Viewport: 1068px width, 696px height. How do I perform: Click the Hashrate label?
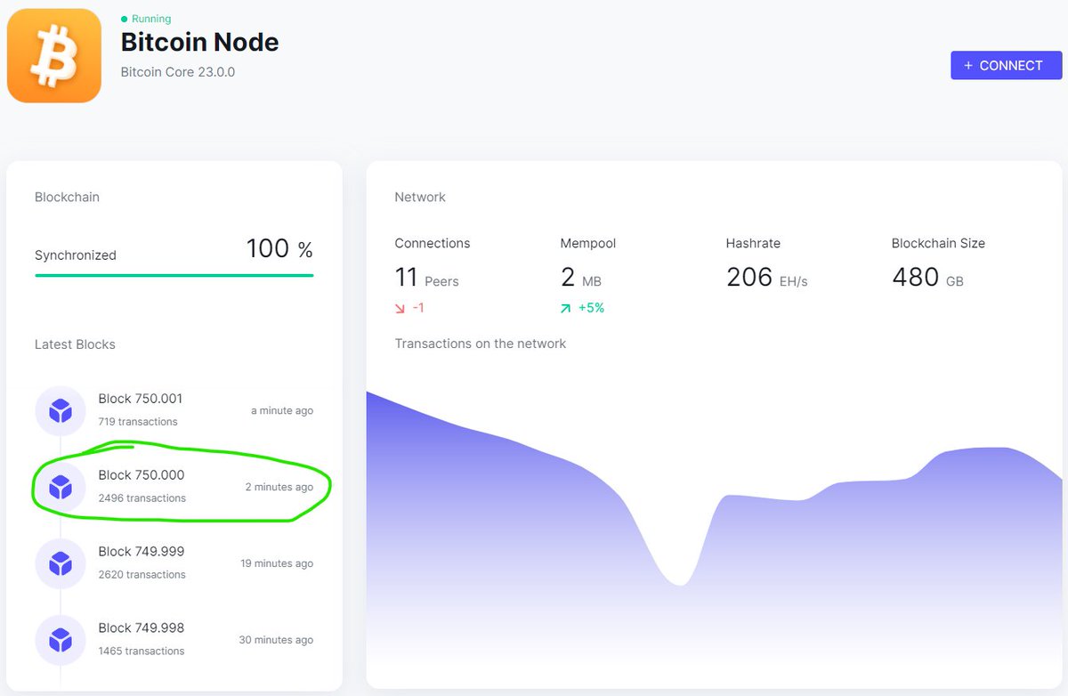pyautogui.click(x=753, y=243)
